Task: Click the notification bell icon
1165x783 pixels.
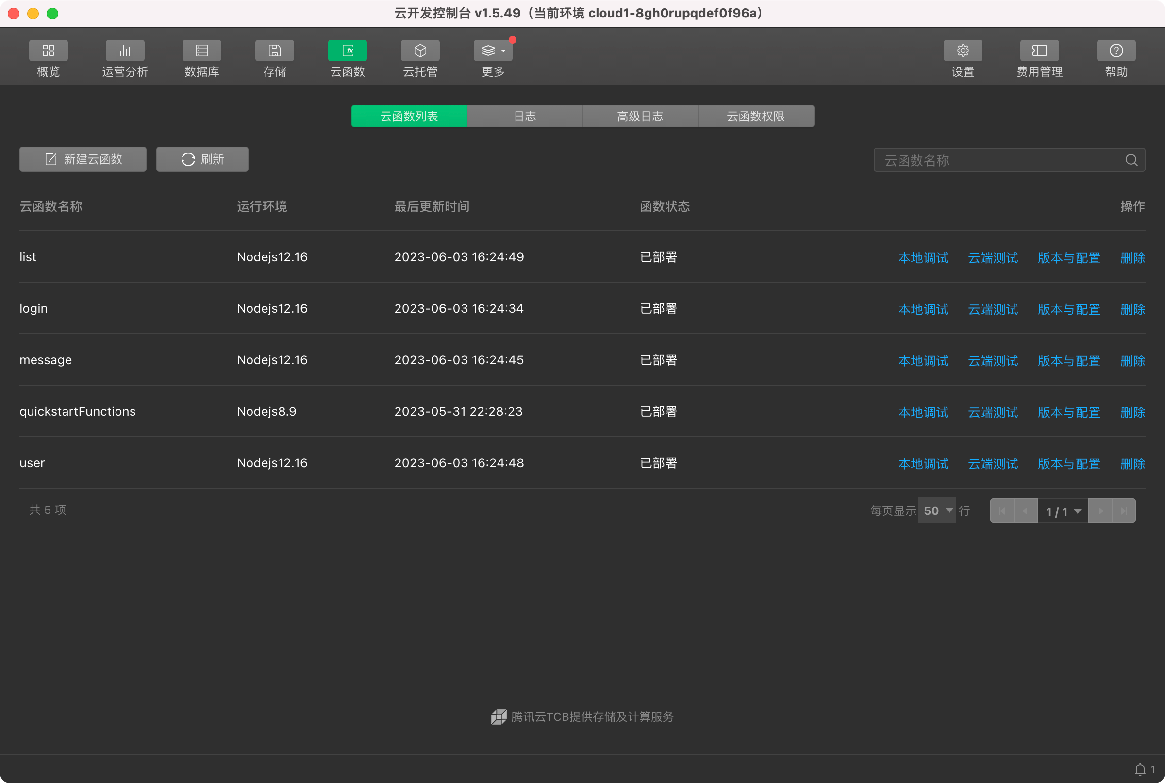Action: (x=1140, y=769)
